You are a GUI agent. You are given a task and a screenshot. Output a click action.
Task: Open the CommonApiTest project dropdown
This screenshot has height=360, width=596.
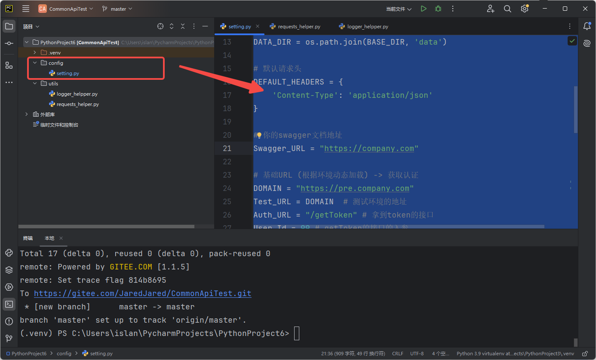click(x=66, y=9)
